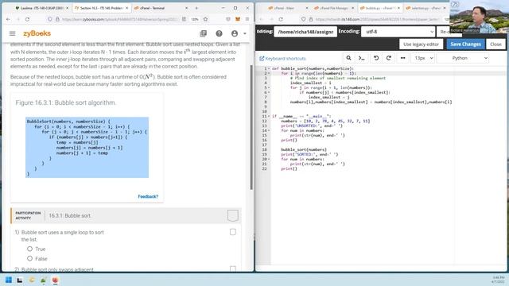Undo the last edit in the cPanel editor
Screen dimensions: 509x286
[x=376, y=58]
